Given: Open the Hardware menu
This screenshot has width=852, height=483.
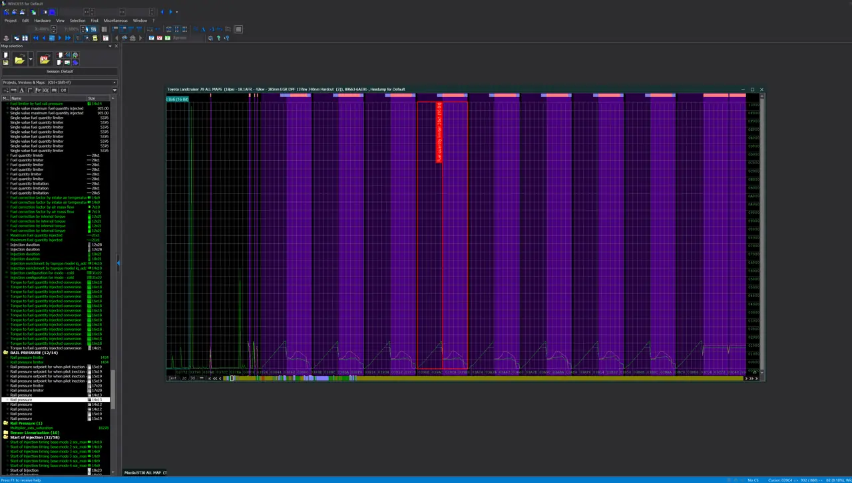Looking at the screenshot, I should 43,21.
